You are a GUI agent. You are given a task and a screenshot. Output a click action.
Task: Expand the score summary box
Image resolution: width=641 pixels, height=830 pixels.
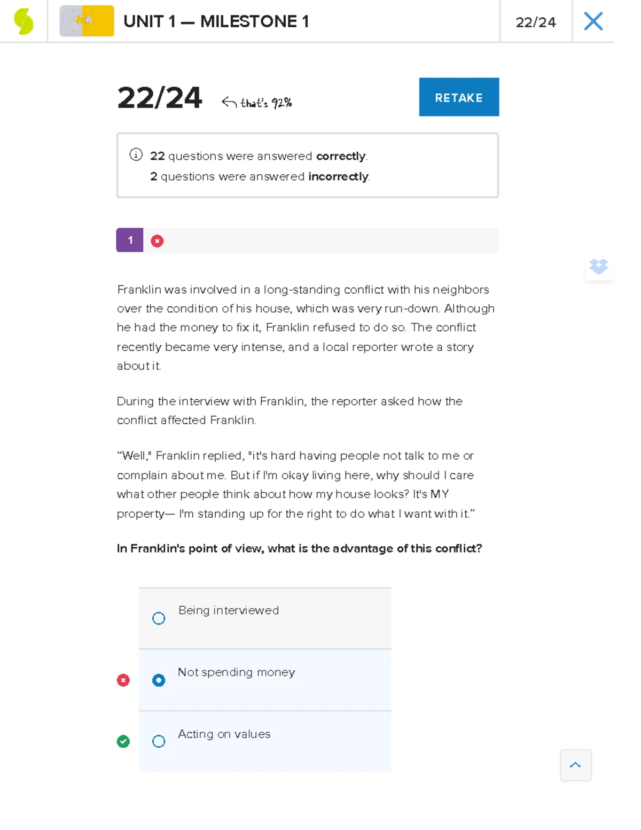[x=307, y=165]
